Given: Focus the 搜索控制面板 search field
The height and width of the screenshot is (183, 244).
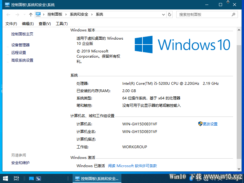Looking at the screenshot, I should 207,15.
